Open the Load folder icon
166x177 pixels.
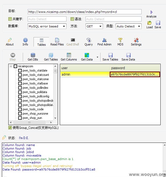(149, 23)
